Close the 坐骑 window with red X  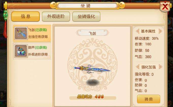pos(165,6)
